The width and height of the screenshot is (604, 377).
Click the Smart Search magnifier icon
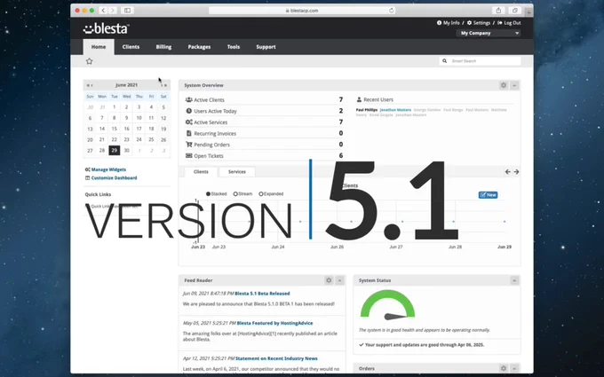[x=444, y=61]
